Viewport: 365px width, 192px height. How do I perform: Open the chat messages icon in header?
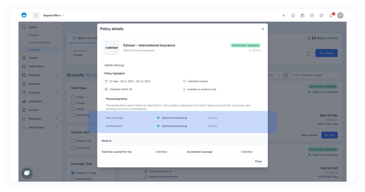(322, 16)
